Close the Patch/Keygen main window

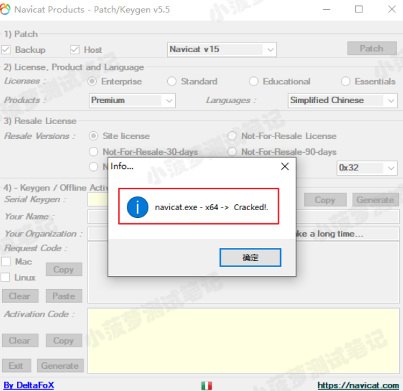392,10
